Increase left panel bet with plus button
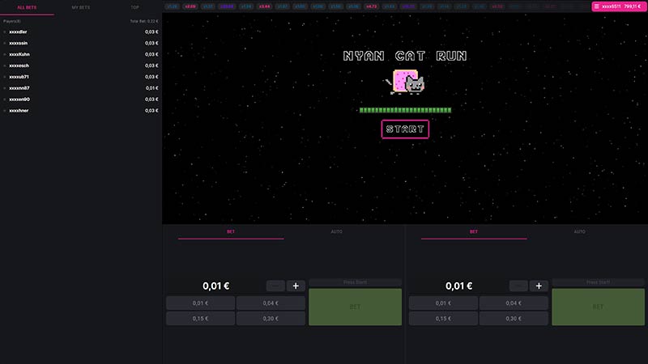This screenshot has height=364, width=648. (296, 286)
